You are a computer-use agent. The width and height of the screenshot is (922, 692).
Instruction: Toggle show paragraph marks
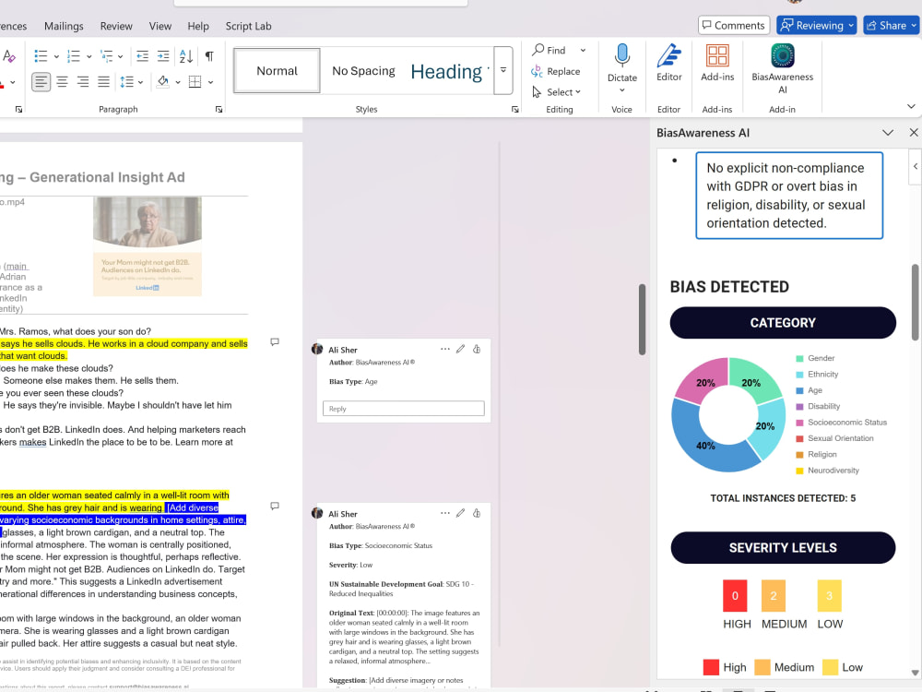tap(209, 56)
